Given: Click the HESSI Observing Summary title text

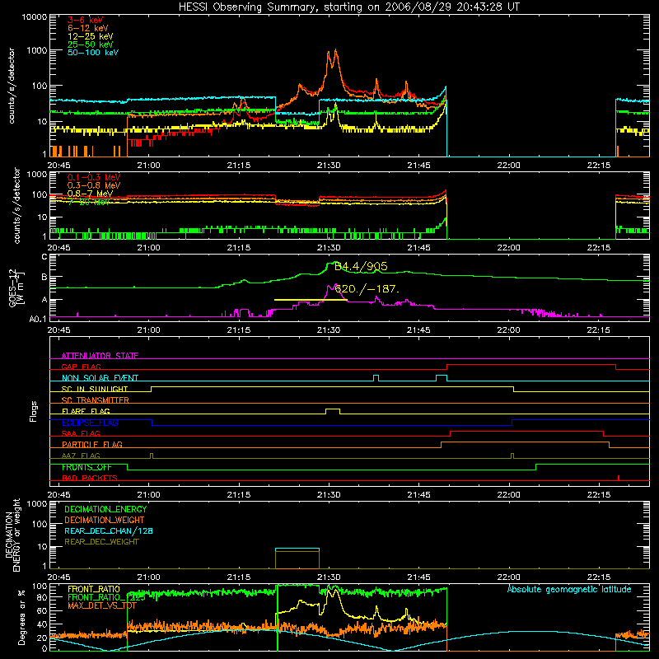Looking at the screenshot, I should click(348, 7).
